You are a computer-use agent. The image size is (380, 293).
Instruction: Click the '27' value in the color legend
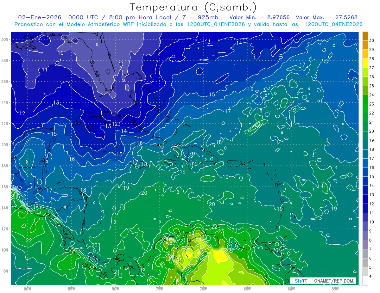pos(372,68)
